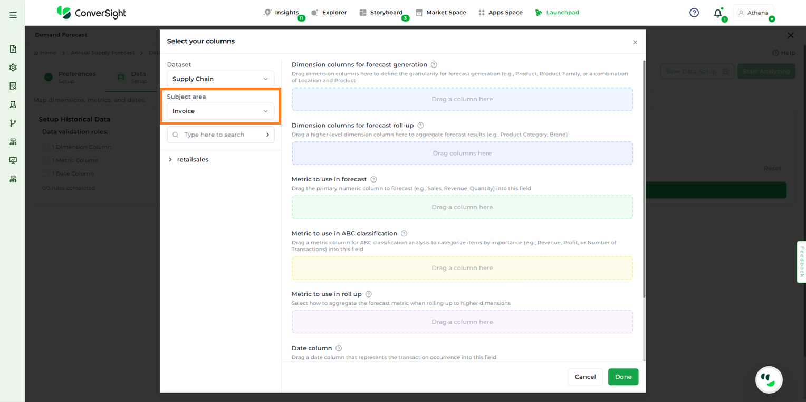Switch to Market Space

pos(441,13)
